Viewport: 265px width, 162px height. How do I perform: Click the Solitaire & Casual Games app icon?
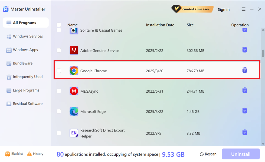point(74,31)
